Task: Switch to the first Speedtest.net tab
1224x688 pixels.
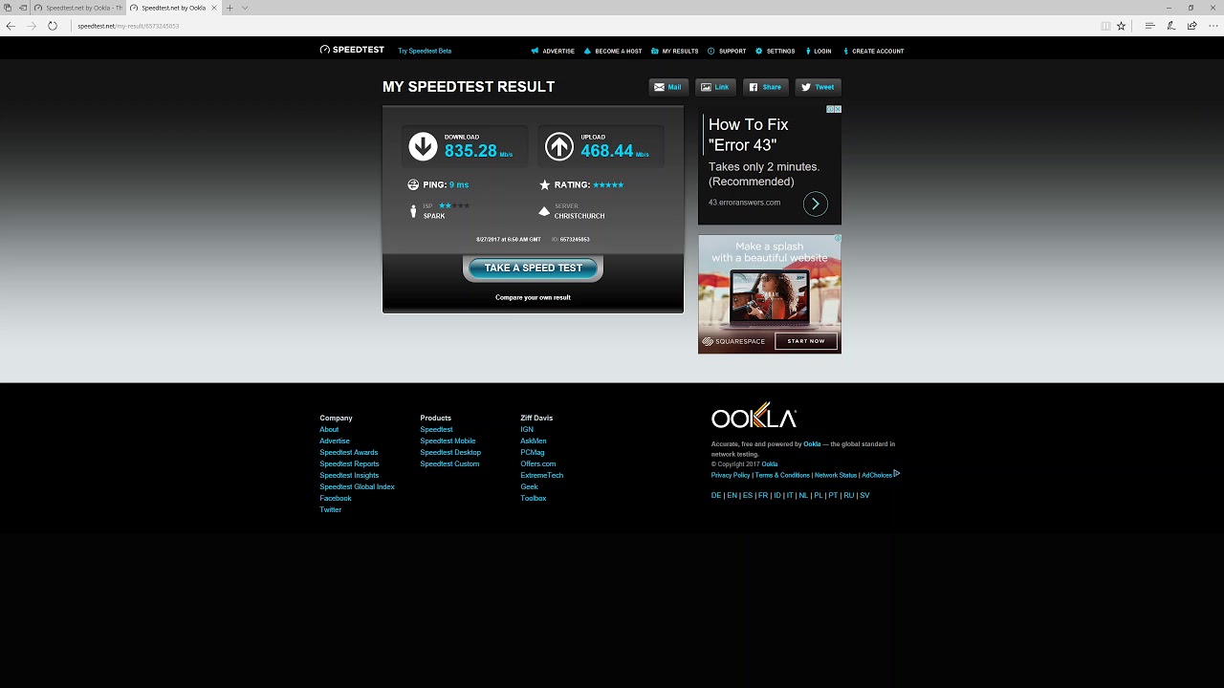Action: [78, 8]
